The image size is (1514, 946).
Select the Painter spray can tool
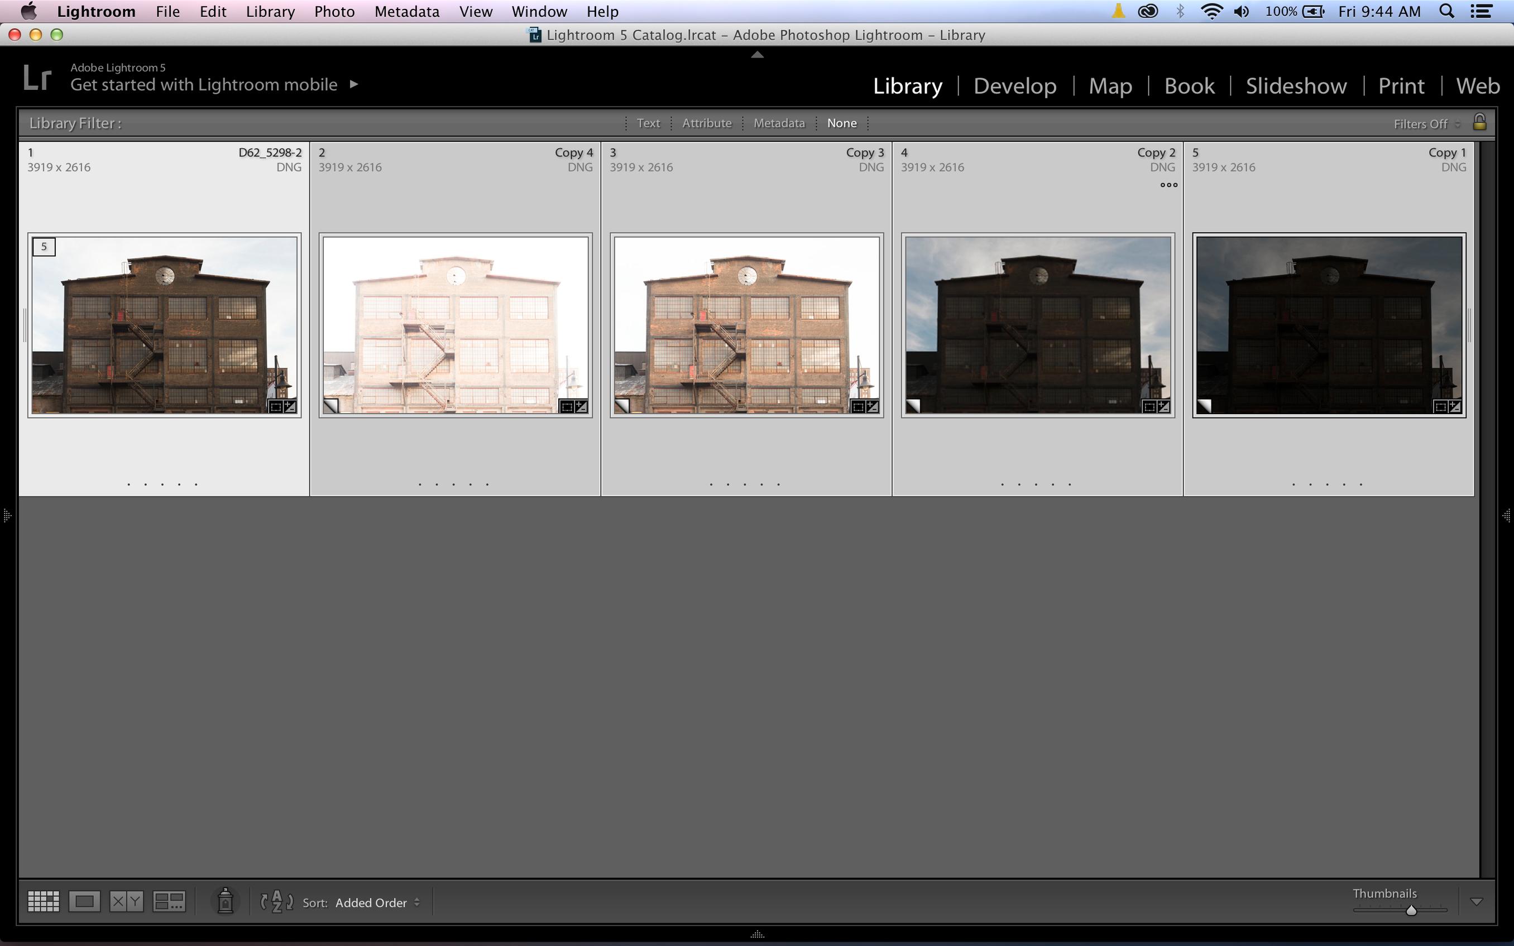[225, 901]
